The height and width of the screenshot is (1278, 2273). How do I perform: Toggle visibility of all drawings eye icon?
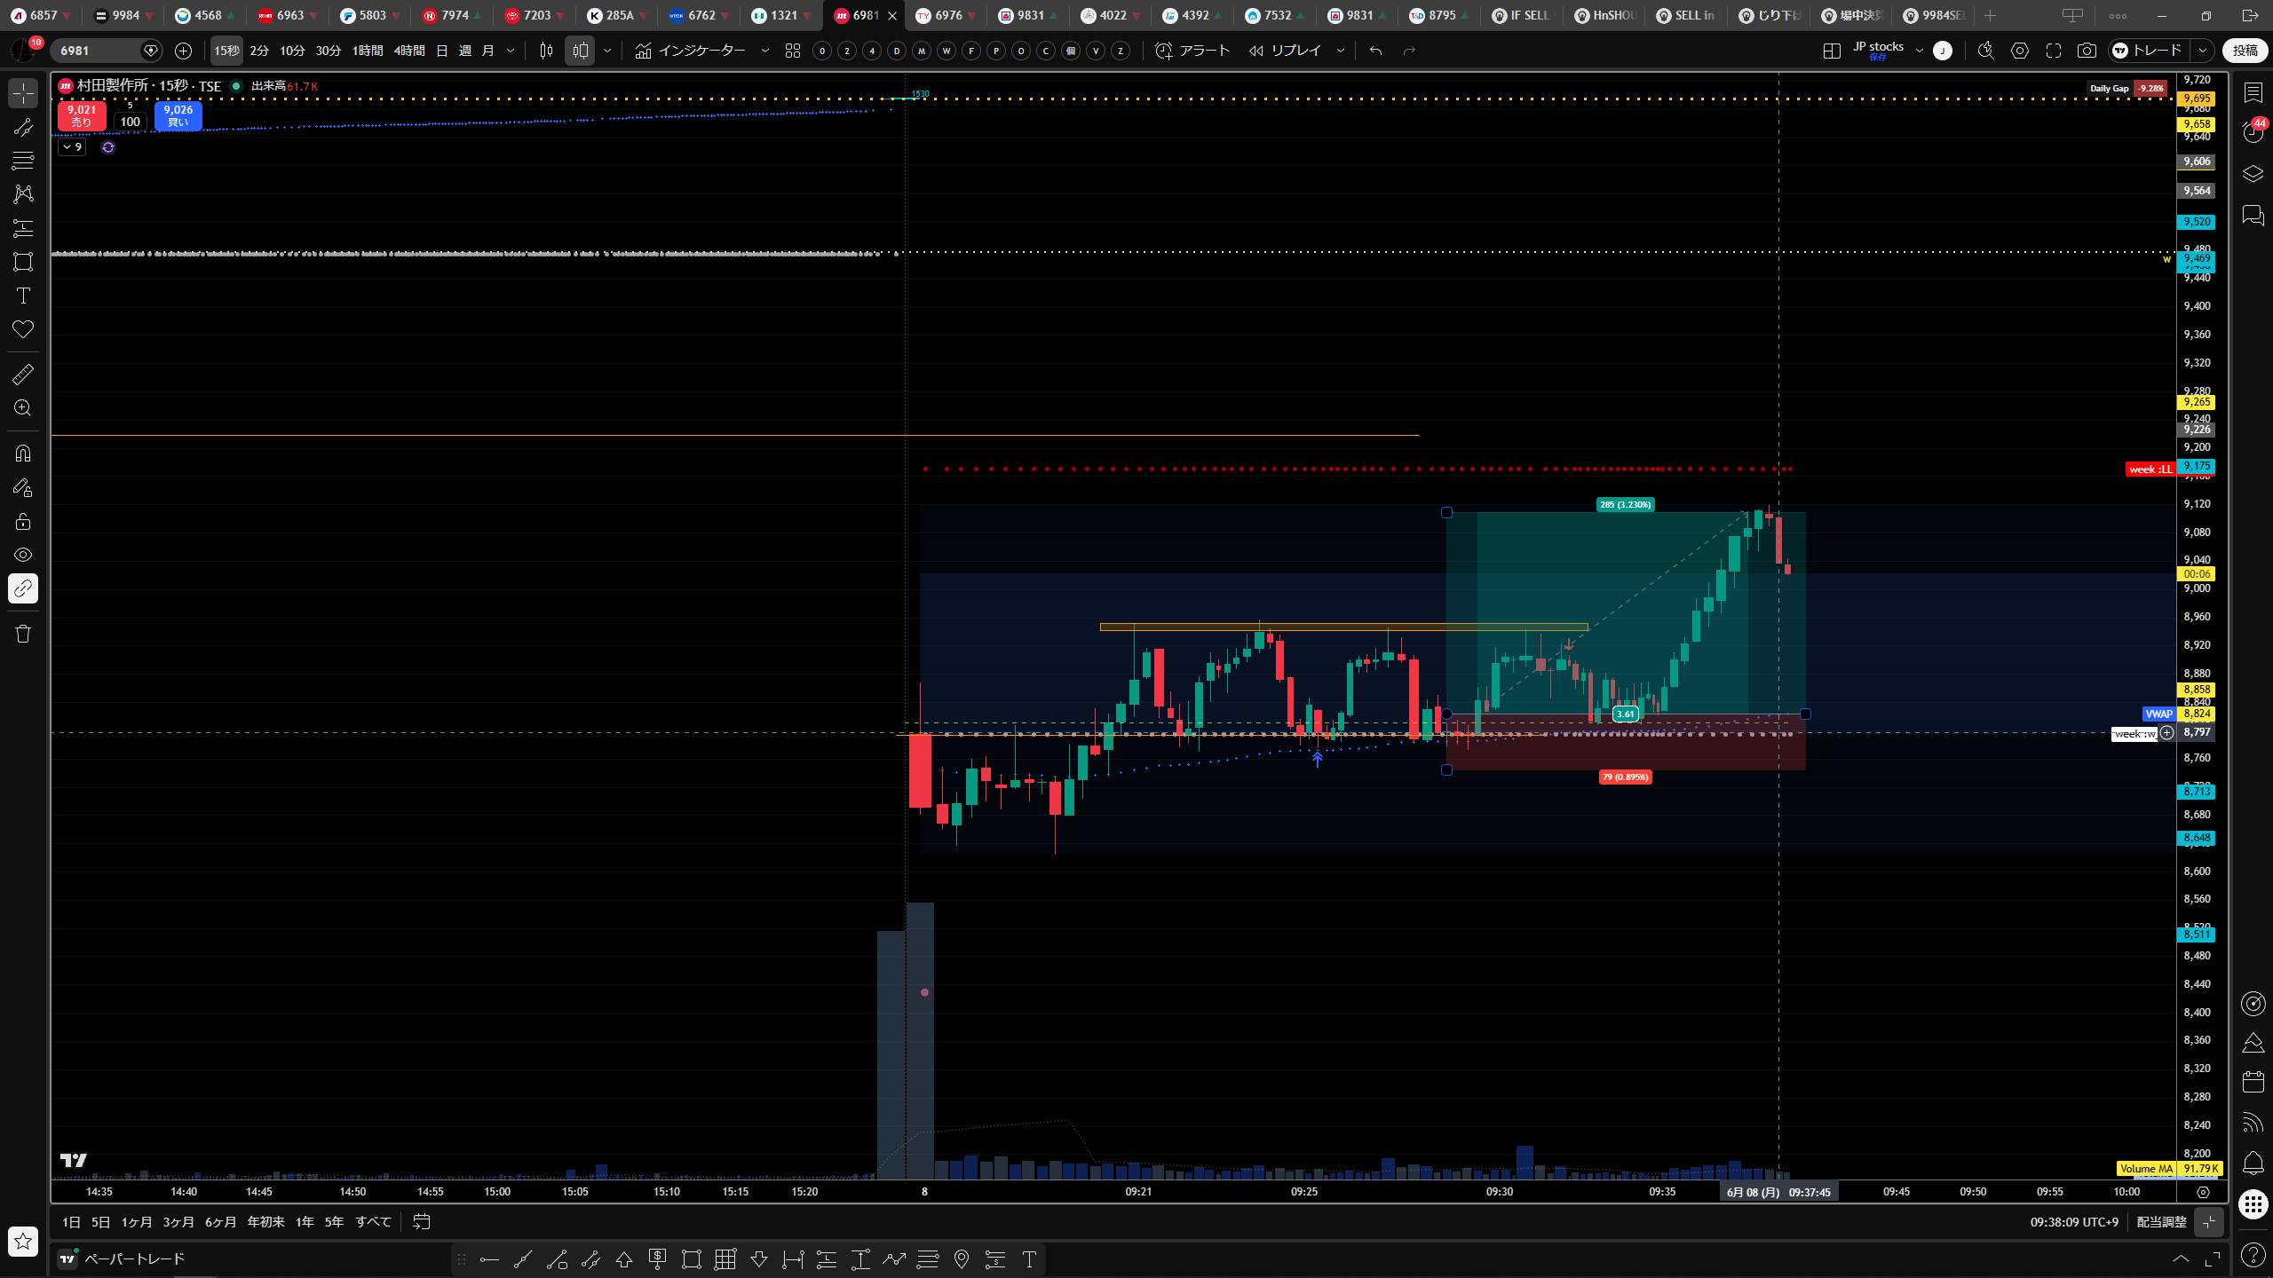(23, 555)
